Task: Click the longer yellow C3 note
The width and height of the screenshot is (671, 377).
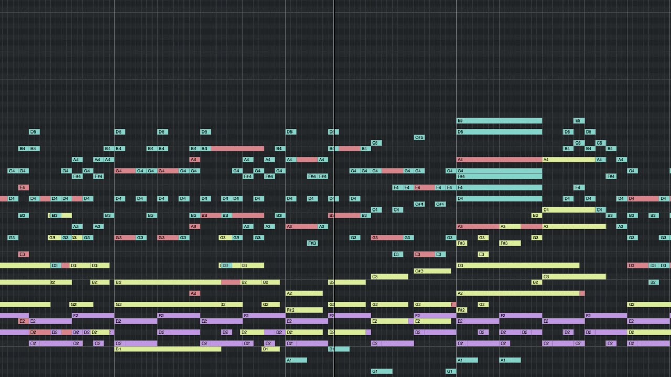Action: 574,276
